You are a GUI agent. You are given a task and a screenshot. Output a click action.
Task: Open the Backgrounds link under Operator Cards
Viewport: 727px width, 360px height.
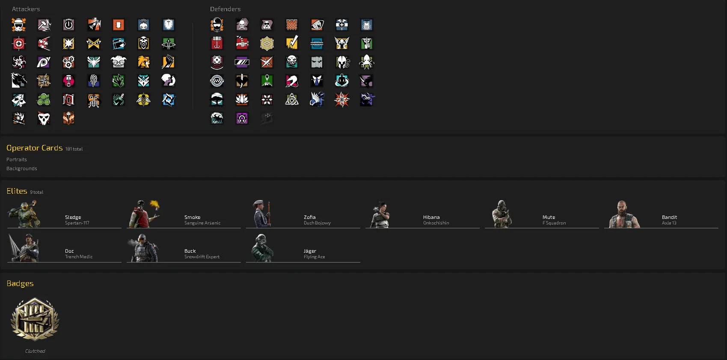(22, 168)
